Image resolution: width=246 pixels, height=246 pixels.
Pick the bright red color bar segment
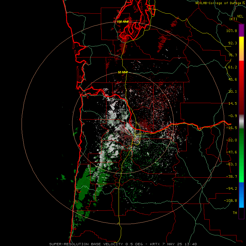point(241,87)
